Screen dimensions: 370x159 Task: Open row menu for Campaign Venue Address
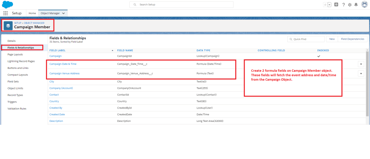(x=361, y=74)
